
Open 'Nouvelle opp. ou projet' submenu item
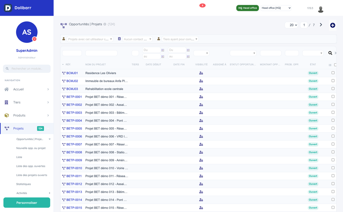coord(31,148)
